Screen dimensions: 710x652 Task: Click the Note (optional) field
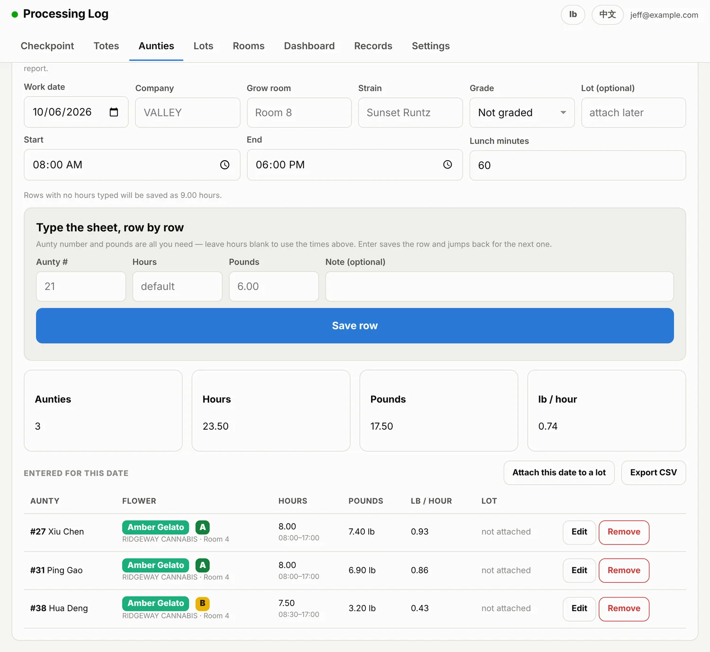point(499,287)
